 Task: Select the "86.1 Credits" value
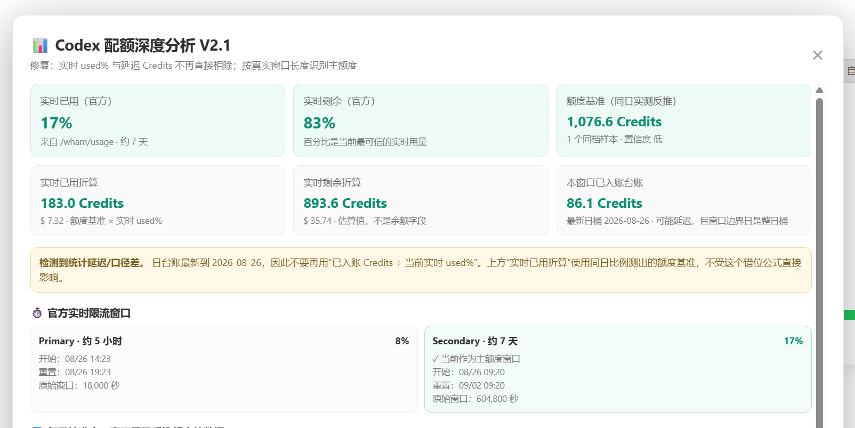click(x=604, y=203)
